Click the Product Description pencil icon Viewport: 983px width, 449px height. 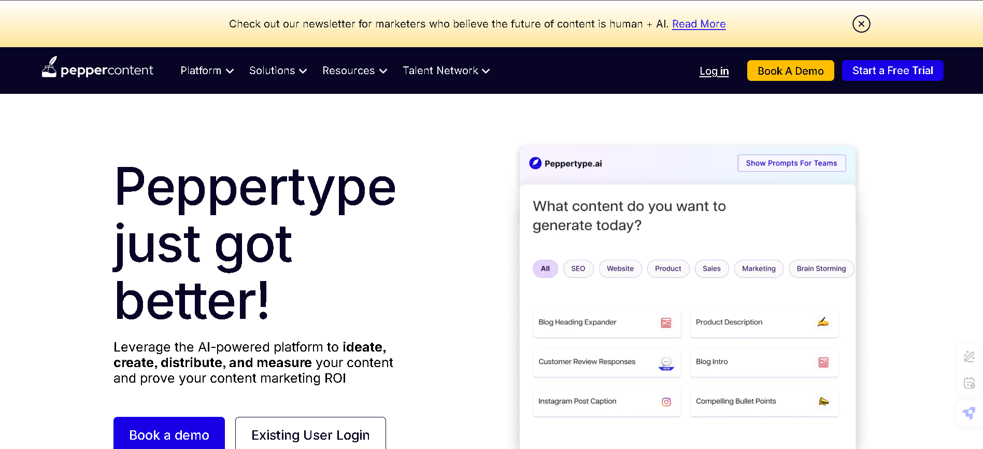tap(823, 322)
